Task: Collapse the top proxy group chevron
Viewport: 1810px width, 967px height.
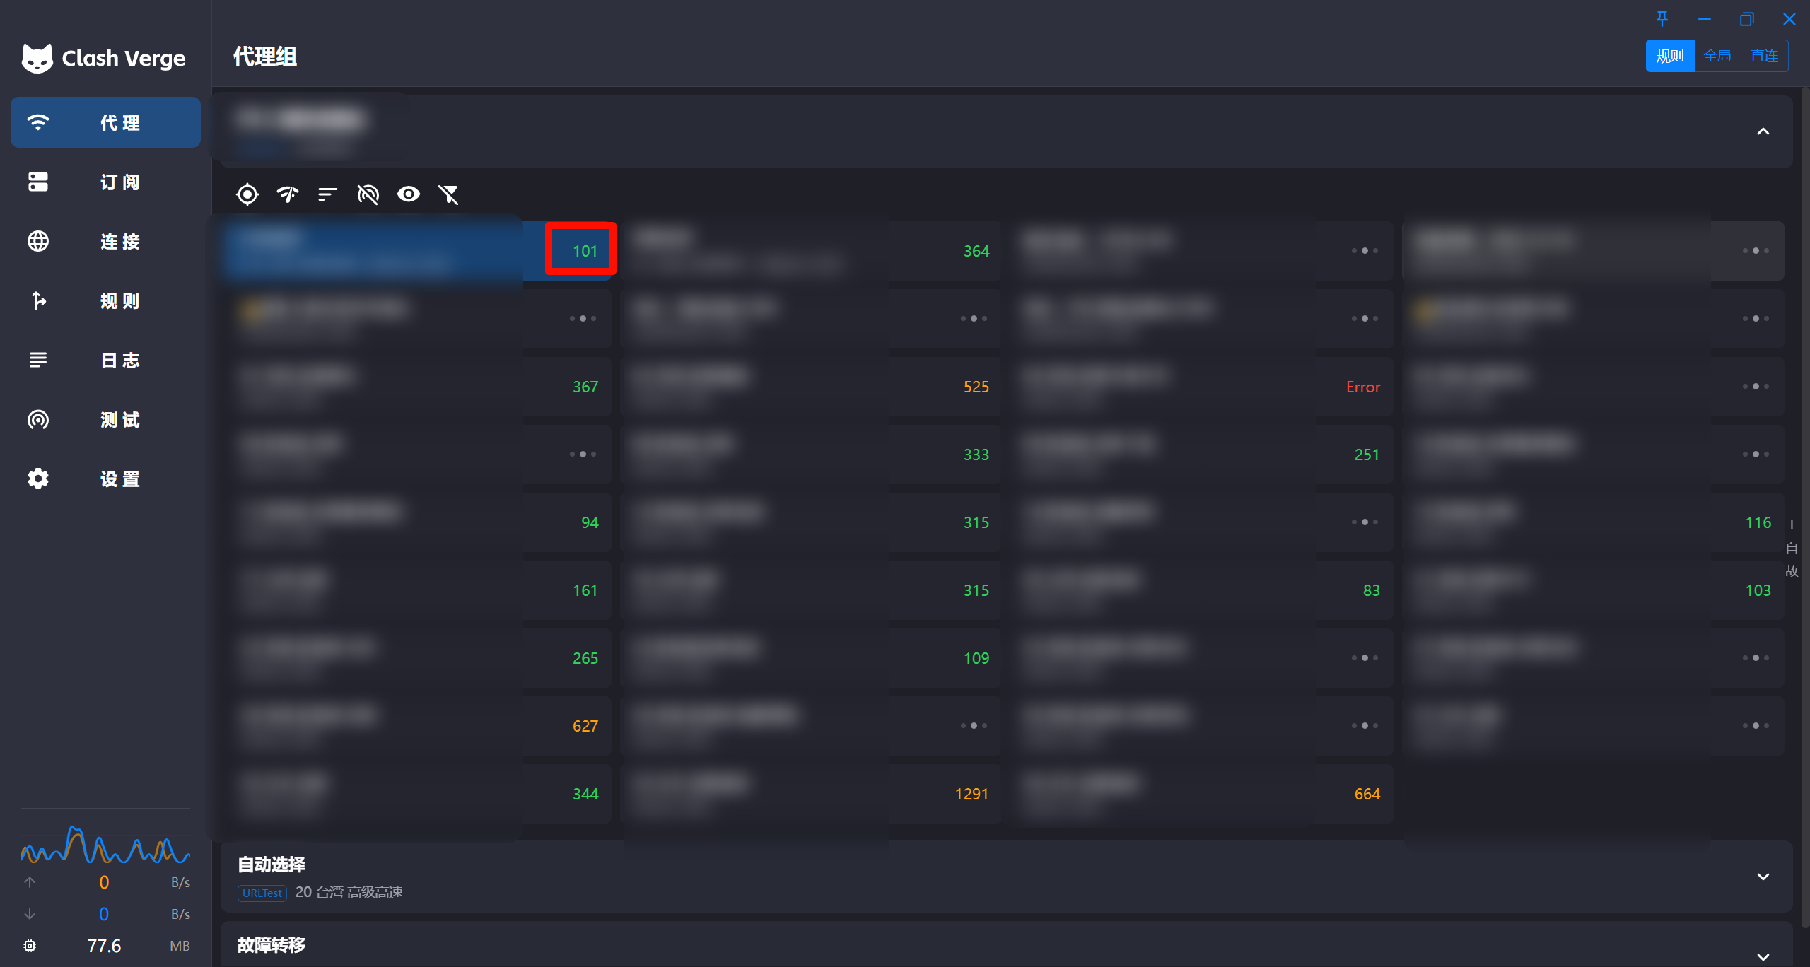Action: coord(1763,131)
